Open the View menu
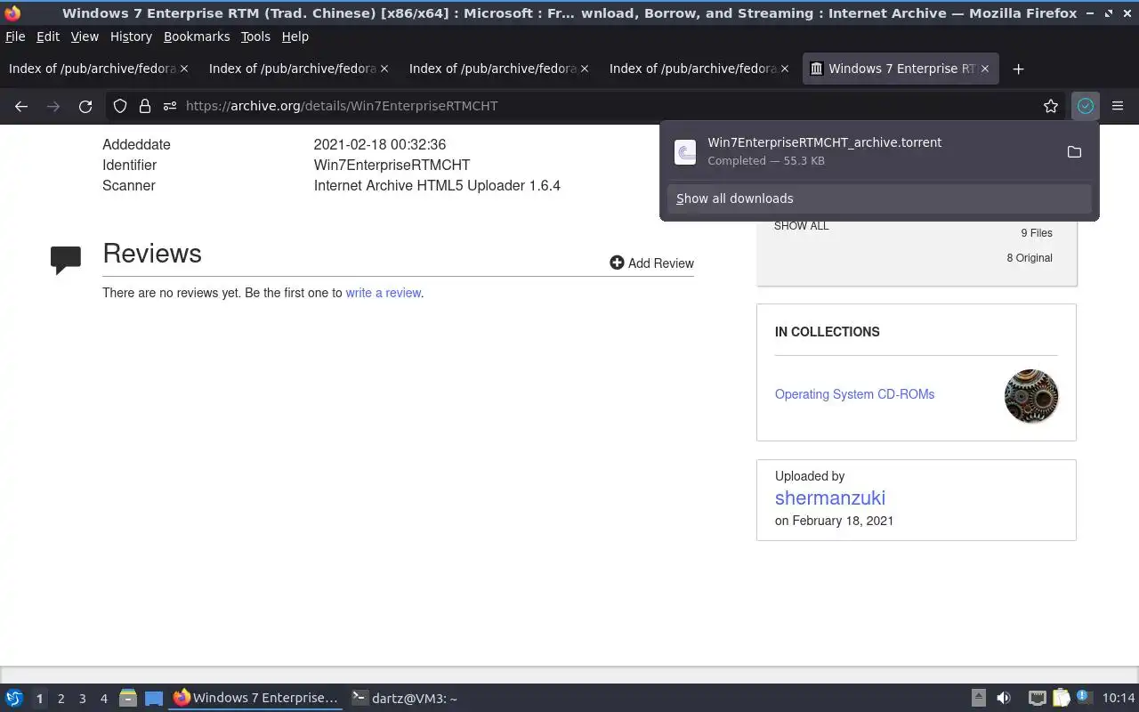The image size is (1139, 712). click(85, 36)
